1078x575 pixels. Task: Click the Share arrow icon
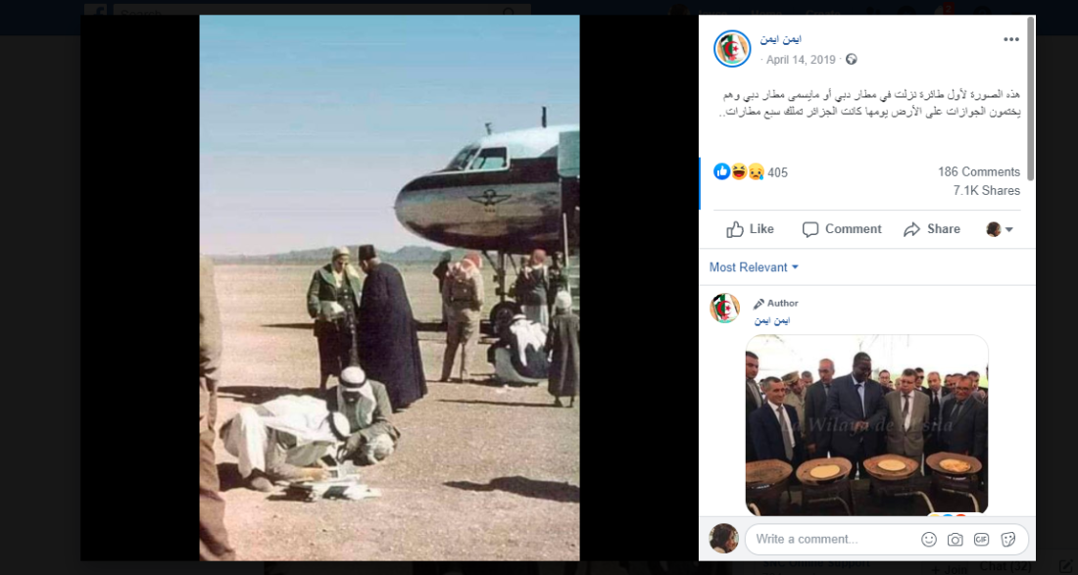point(911,229)
